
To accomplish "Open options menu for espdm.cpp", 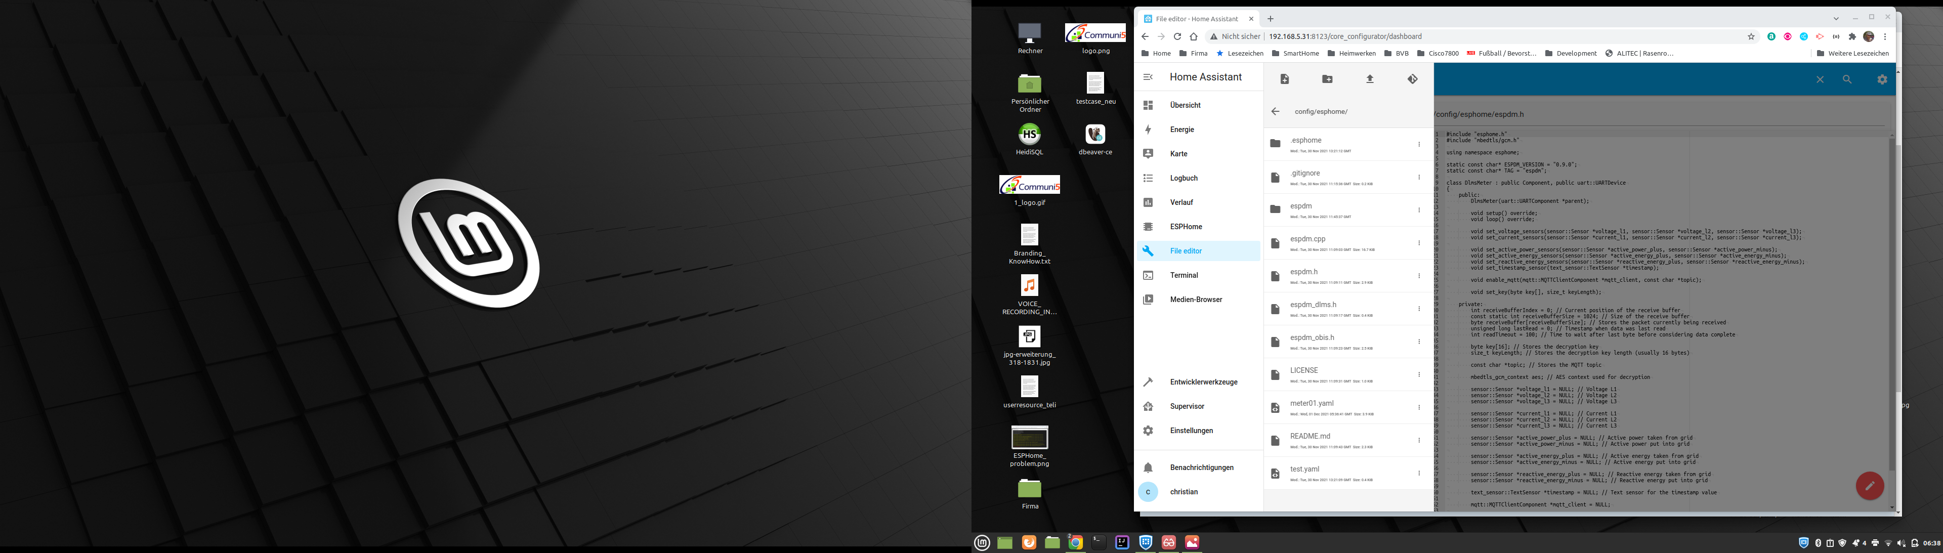I will pyautogui.click(x=1419, y=243).
